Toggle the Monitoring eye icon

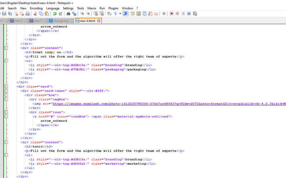(164, 14)
